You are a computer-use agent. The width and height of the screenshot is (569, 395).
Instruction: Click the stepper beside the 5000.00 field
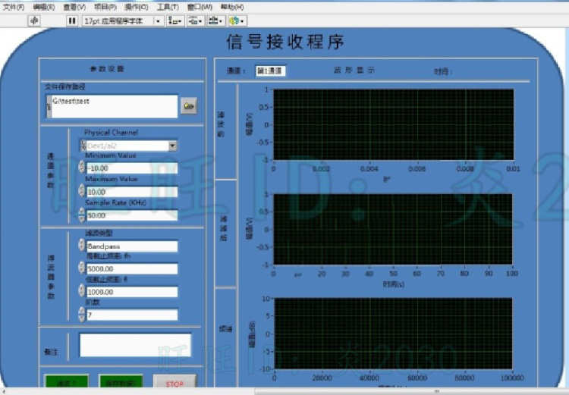[x=82, y=268]
